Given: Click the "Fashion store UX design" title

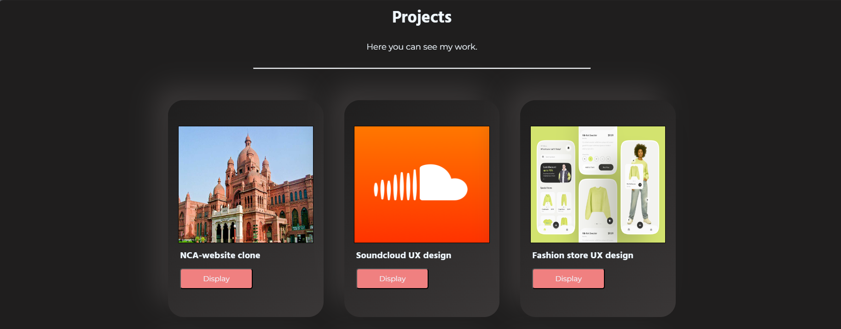Looking at the screenshot, I should [x=583, y=255].
